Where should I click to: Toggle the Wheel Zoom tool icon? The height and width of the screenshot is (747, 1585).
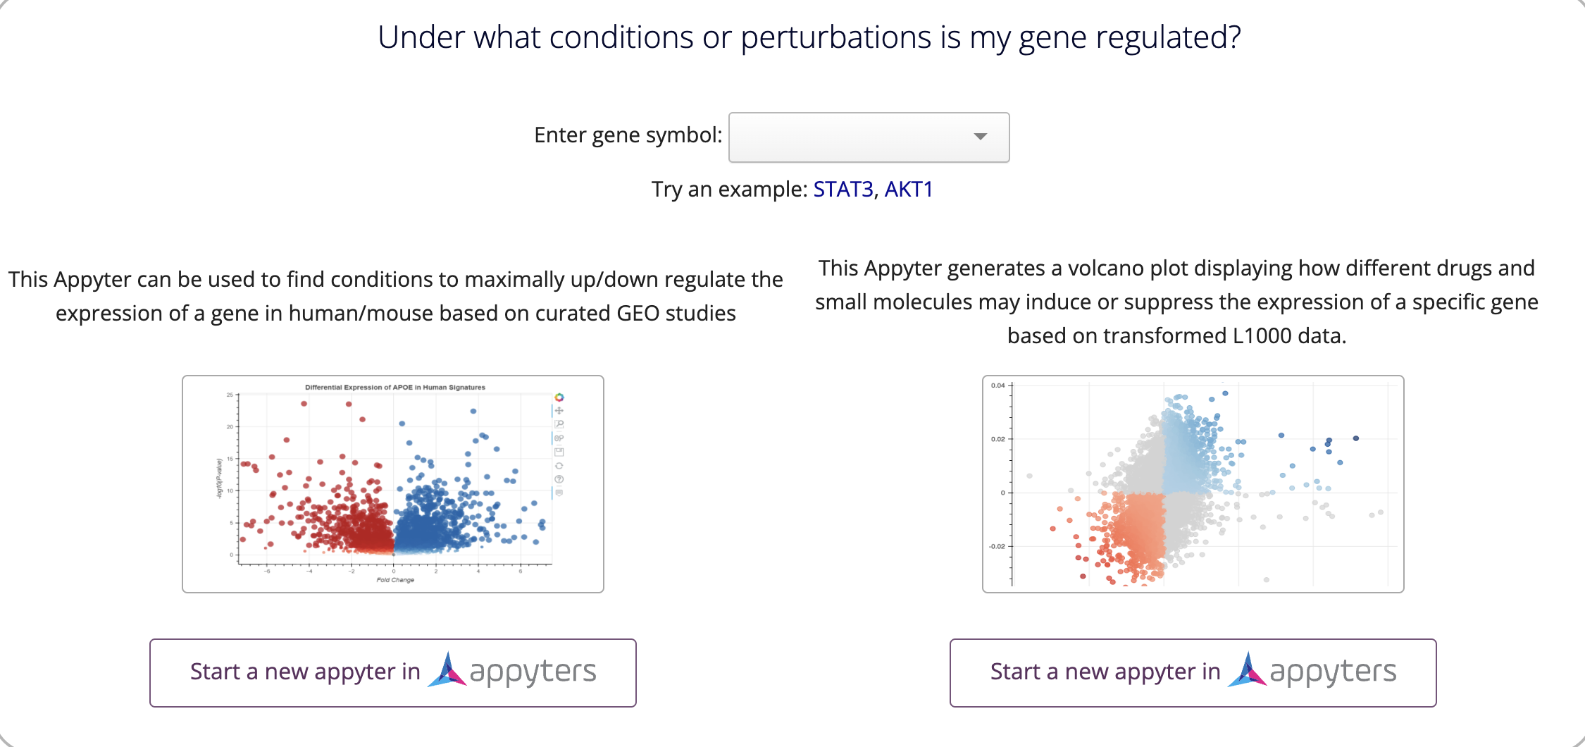559,438
